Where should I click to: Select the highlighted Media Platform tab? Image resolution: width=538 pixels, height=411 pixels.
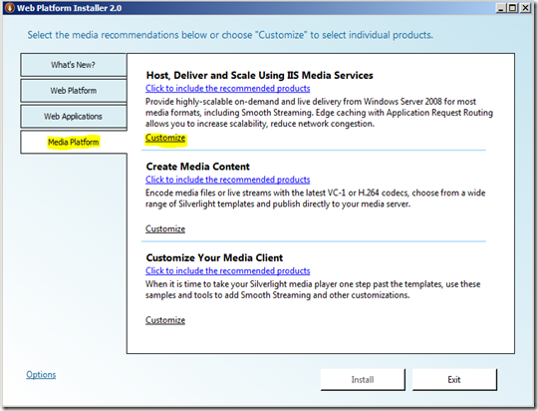[x=74, y=142]
